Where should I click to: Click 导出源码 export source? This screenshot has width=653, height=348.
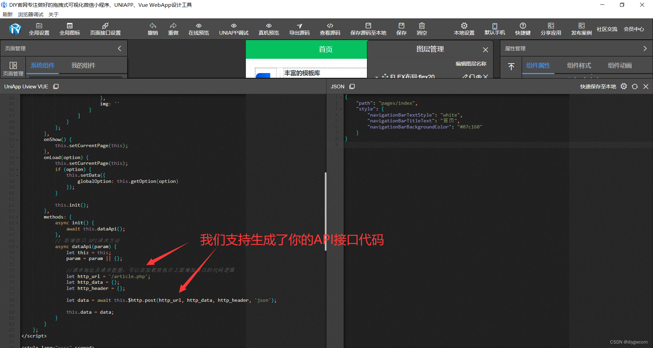tap(299, 29)
